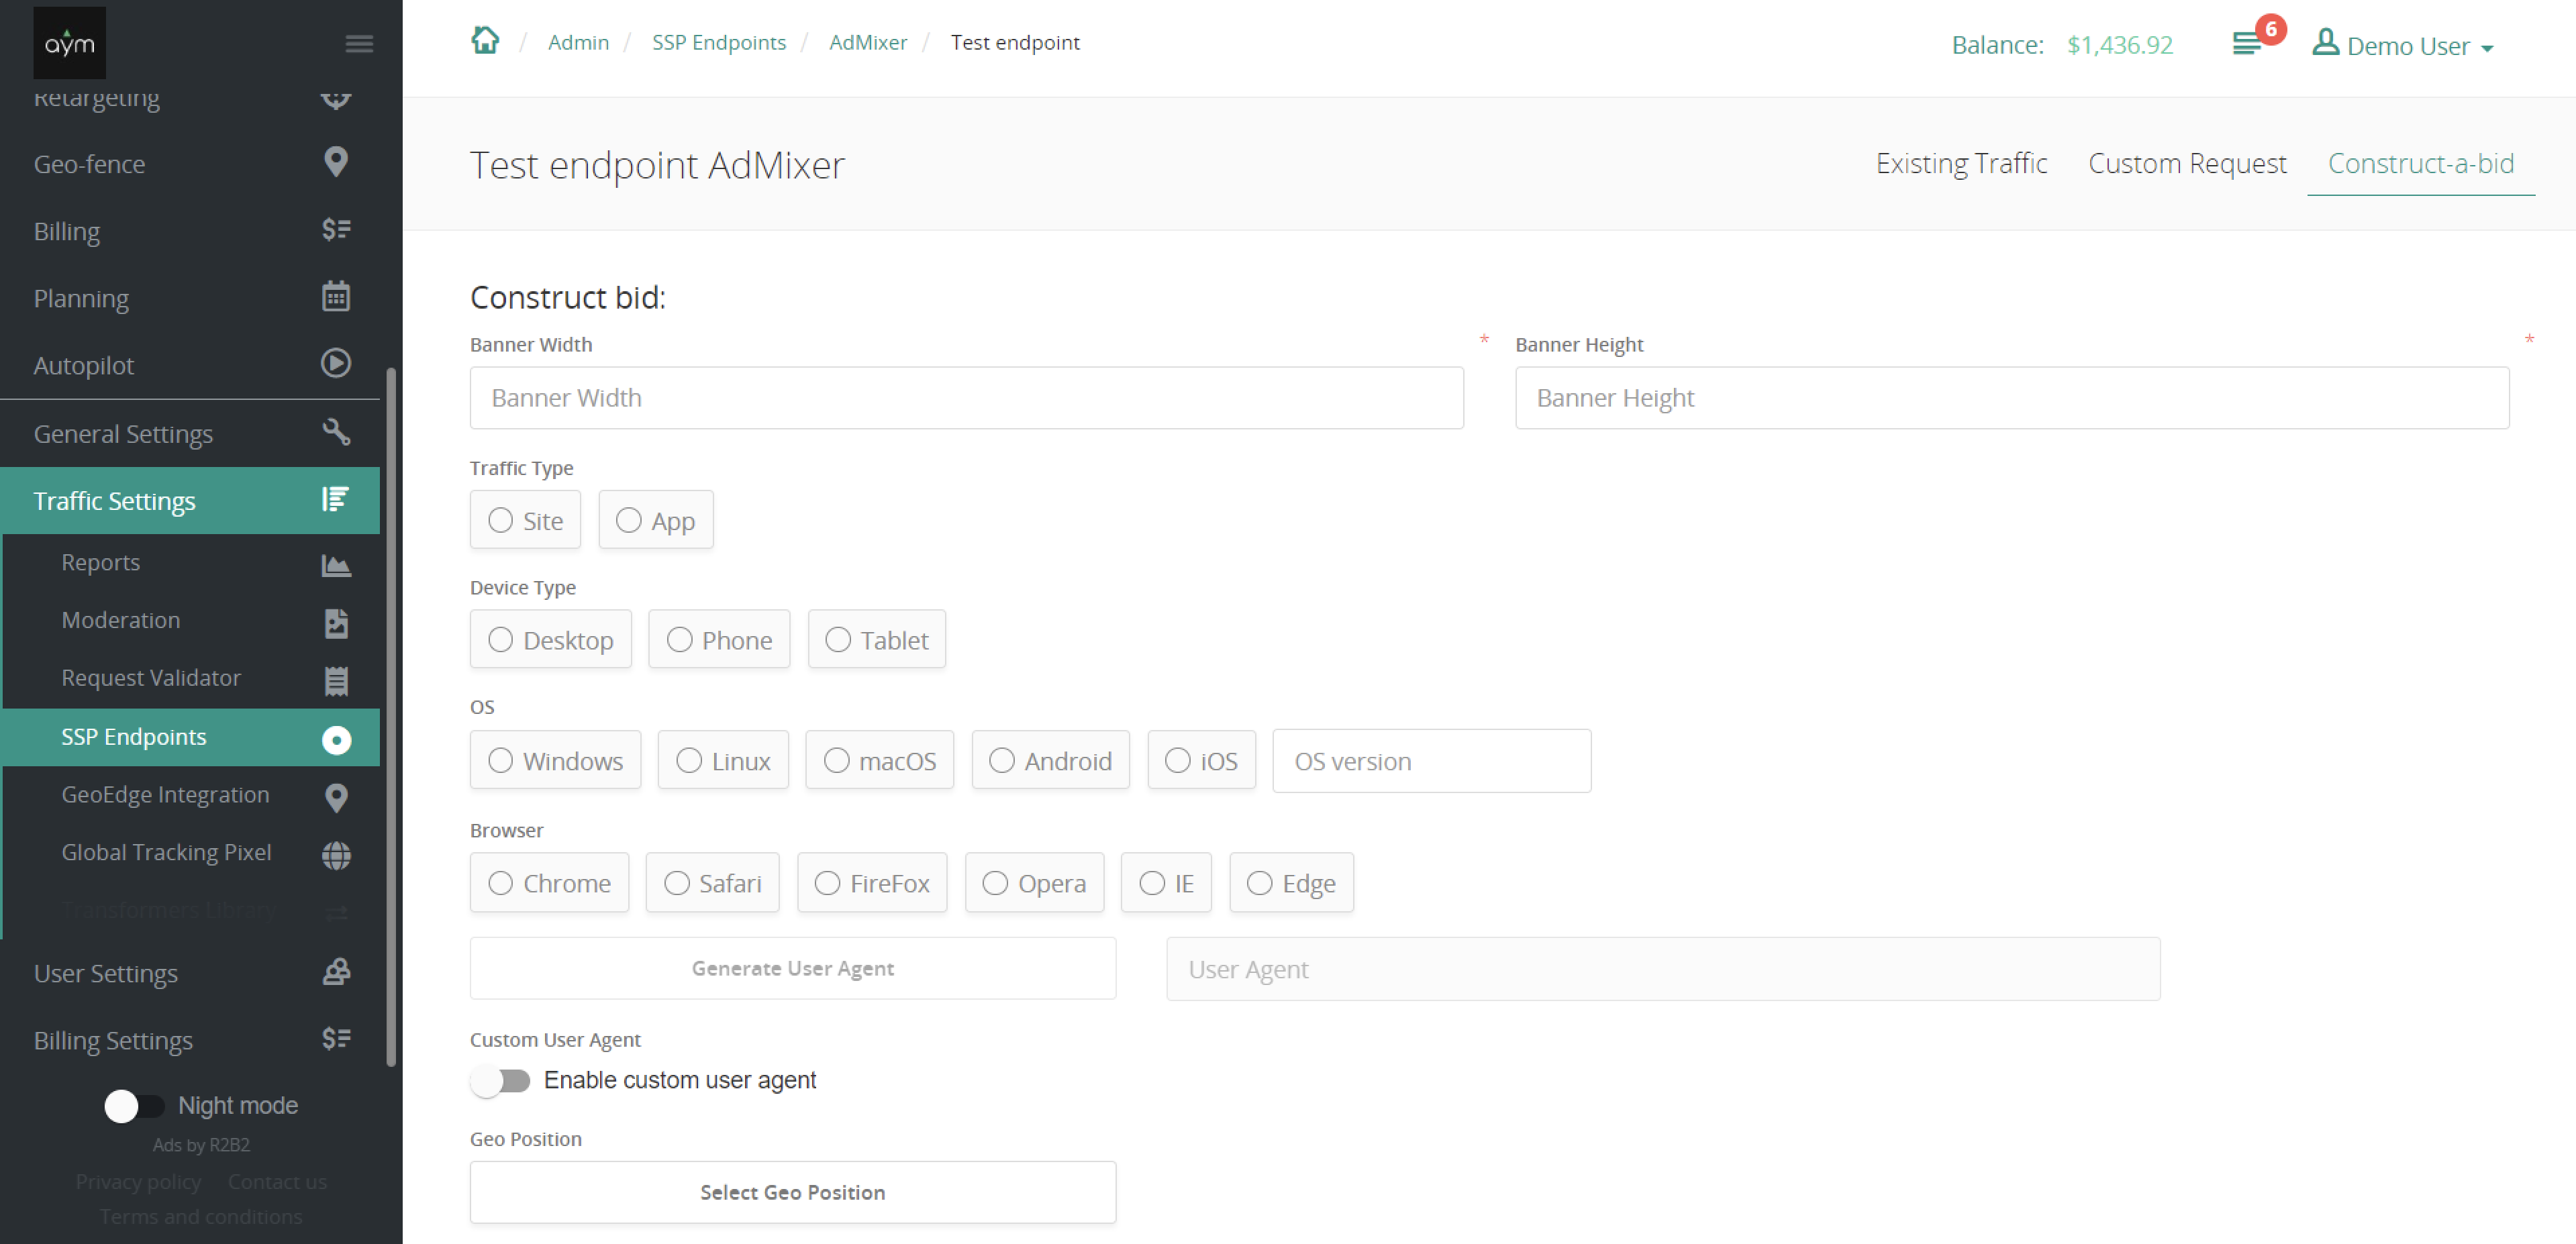
Task: Click the SSP Endpoints circle icon
Action: (336, 740)
